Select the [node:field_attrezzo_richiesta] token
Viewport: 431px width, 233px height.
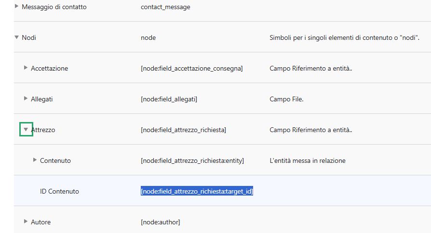click(x=183, y=130)
